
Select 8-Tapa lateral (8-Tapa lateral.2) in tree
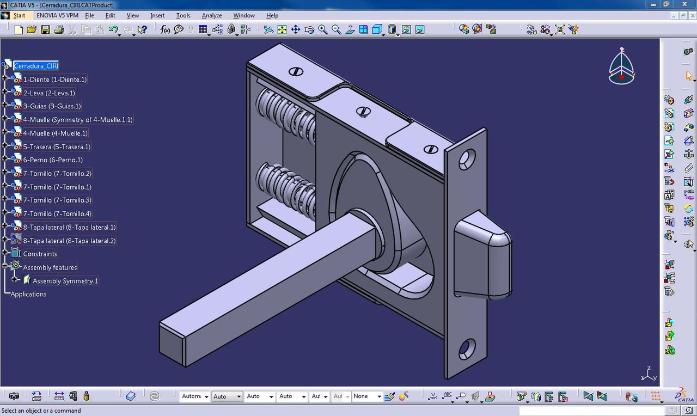69,240
